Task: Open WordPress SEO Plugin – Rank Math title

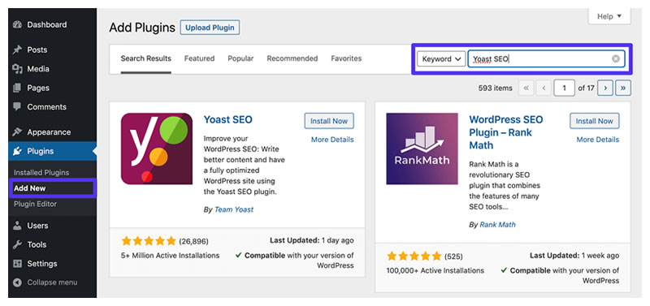Action: tap(505, 132)
